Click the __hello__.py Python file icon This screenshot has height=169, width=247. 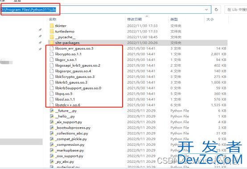[52, 117]
